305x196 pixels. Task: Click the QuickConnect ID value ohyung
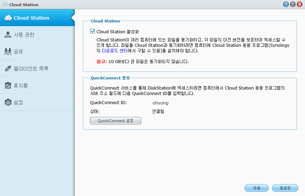tap(160, 103)
